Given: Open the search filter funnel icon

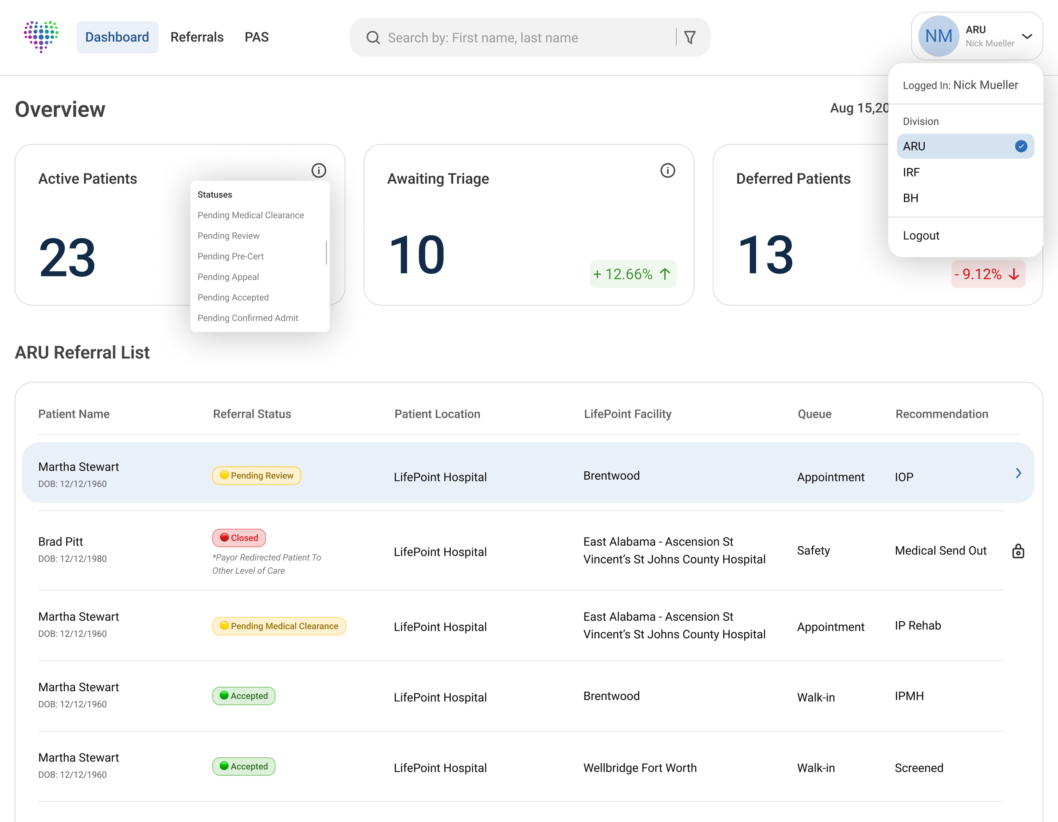Looking at the screenshot, I should (689, 37).
